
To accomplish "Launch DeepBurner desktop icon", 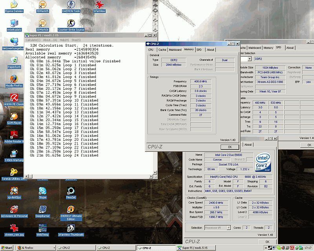I will point(42,211).
